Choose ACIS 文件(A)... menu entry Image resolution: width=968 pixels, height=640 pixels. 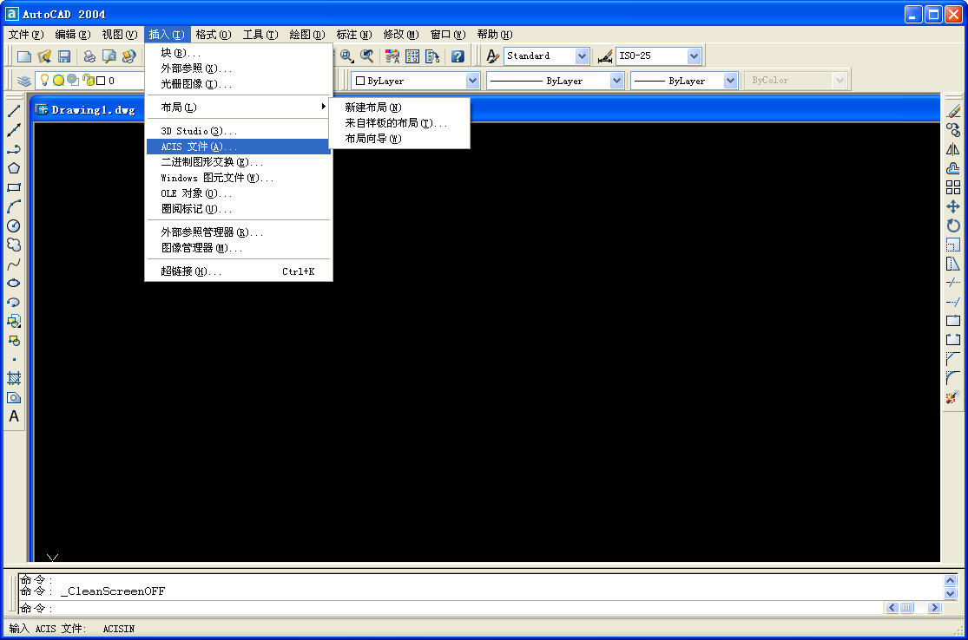click(x=238, y=147)
